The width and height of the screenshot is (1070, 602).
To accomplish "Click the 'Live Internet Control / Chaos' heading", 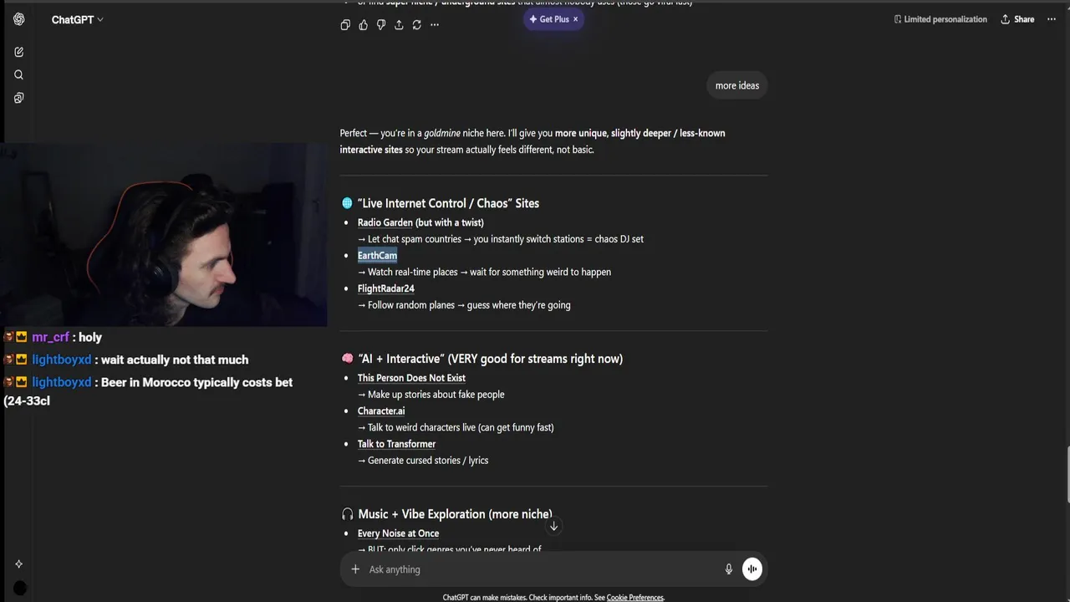I will click(448, 203).
